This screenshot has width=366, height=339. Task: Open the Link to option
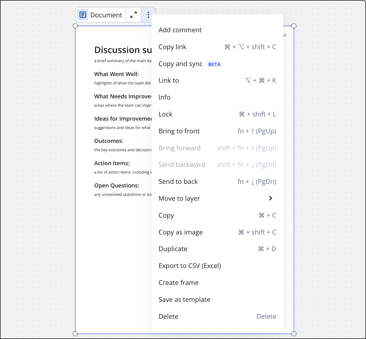pyautogui.click(x=169, y=81)
